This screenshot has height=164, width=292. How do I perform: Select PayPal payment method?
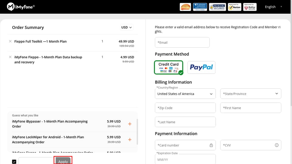click(x=201, y=67)
